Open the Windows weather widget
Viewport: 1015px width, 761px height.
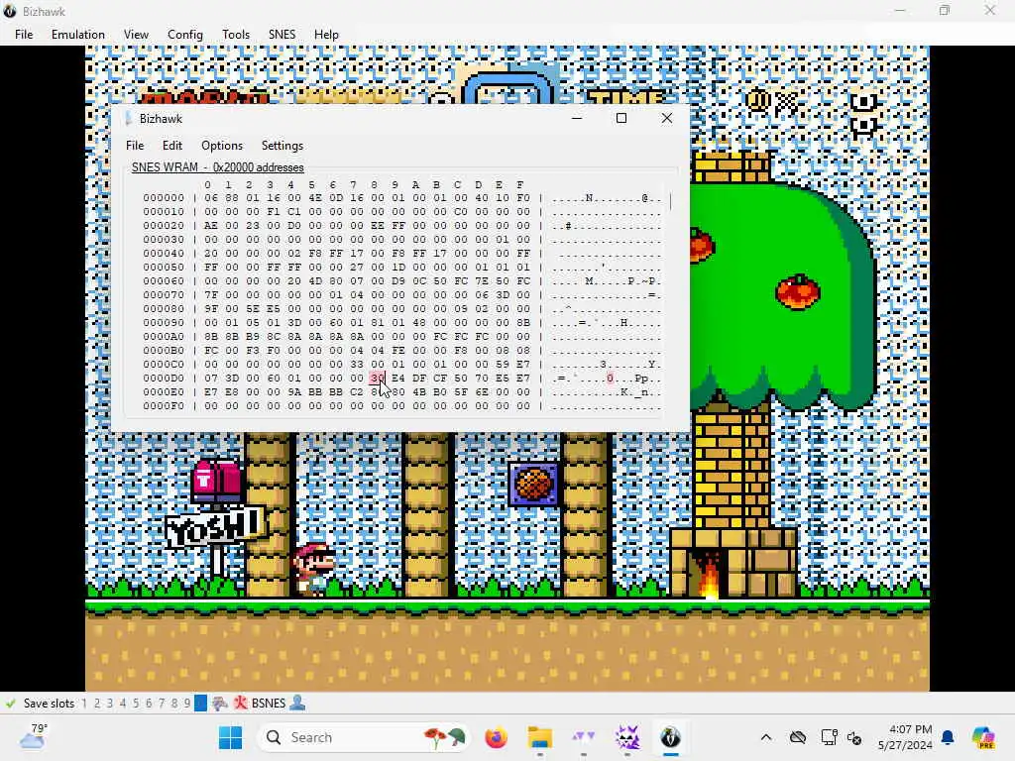34,736
